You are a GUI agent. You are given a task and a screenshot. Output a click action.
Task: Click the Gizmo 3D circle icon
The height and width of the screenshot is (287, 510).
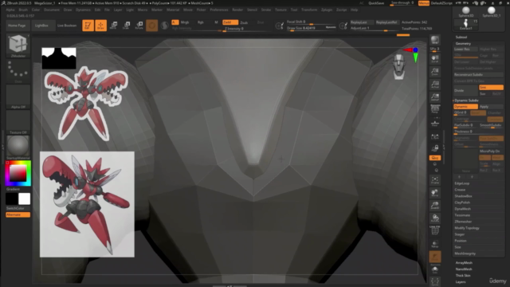click(x=152, y=26)
